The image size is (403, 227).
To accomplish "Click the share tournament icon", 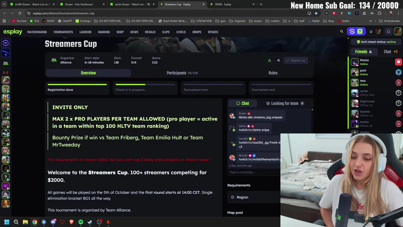I will tap(278, 60).
